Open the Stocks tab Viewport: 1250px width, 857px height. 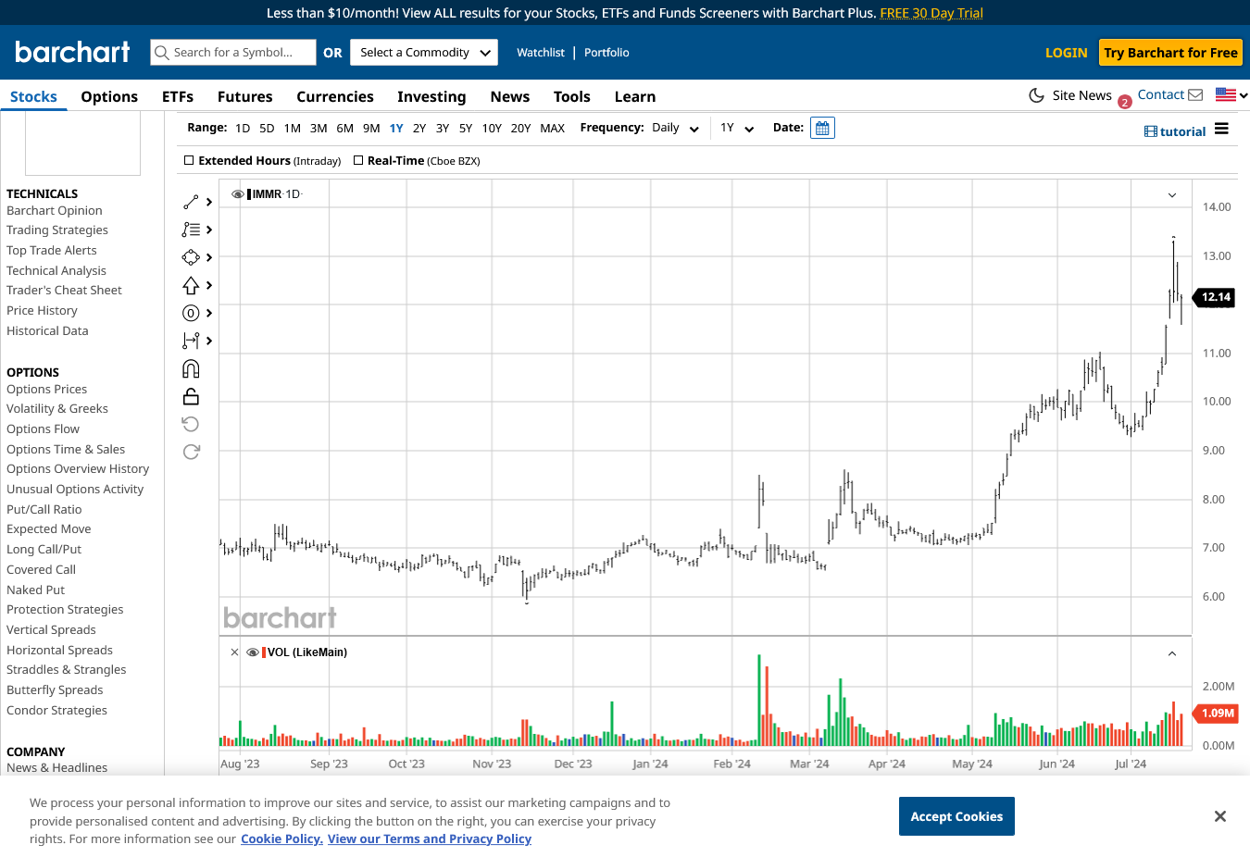pos(33,96)
